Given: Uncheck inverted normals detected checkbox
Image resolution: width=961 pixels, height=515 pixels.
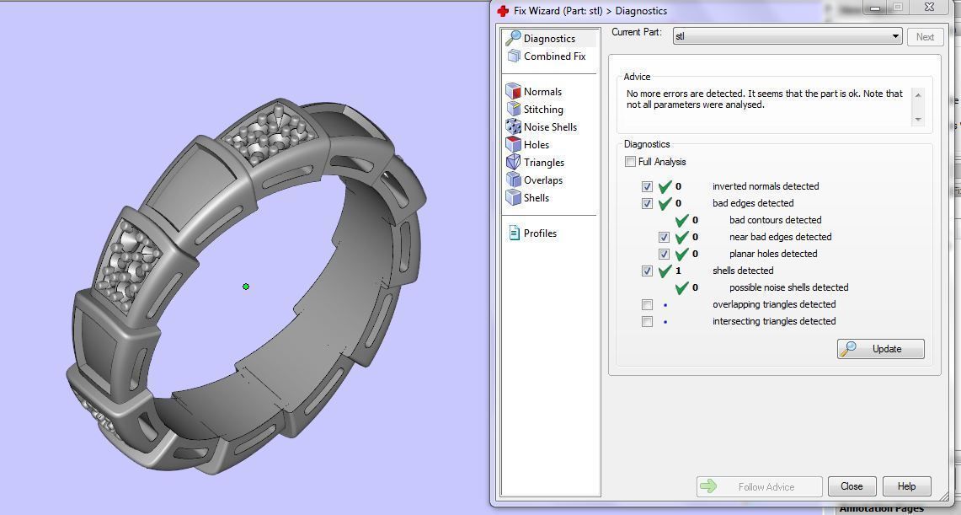Looking at the screenshot, I should click(647, 186).
